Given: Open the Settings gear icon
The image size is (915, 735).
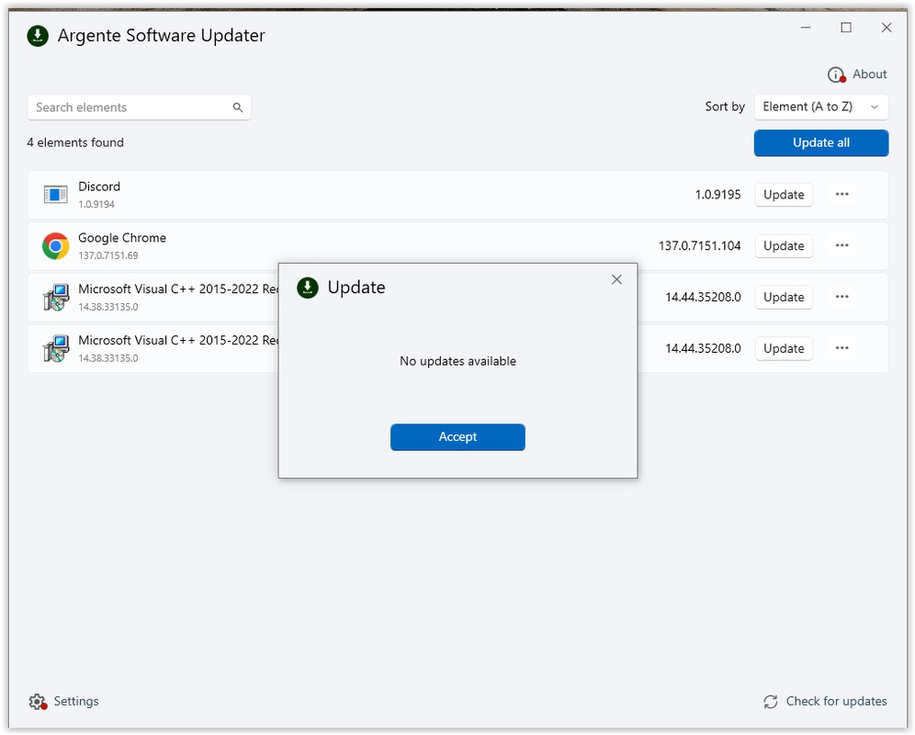Looking at the screenshot, I should tap(38, 702).
